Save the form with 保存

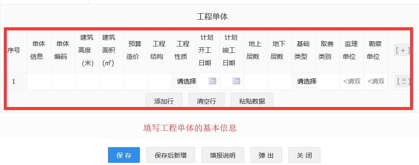(x=124, y=155)
